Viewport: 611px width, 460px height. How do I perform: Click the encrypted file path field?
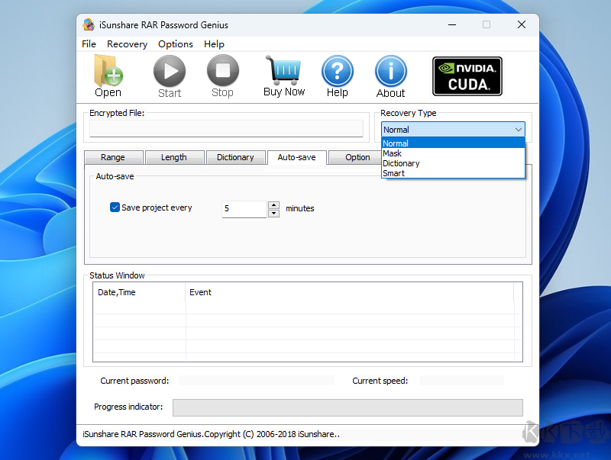pos(224,129)
